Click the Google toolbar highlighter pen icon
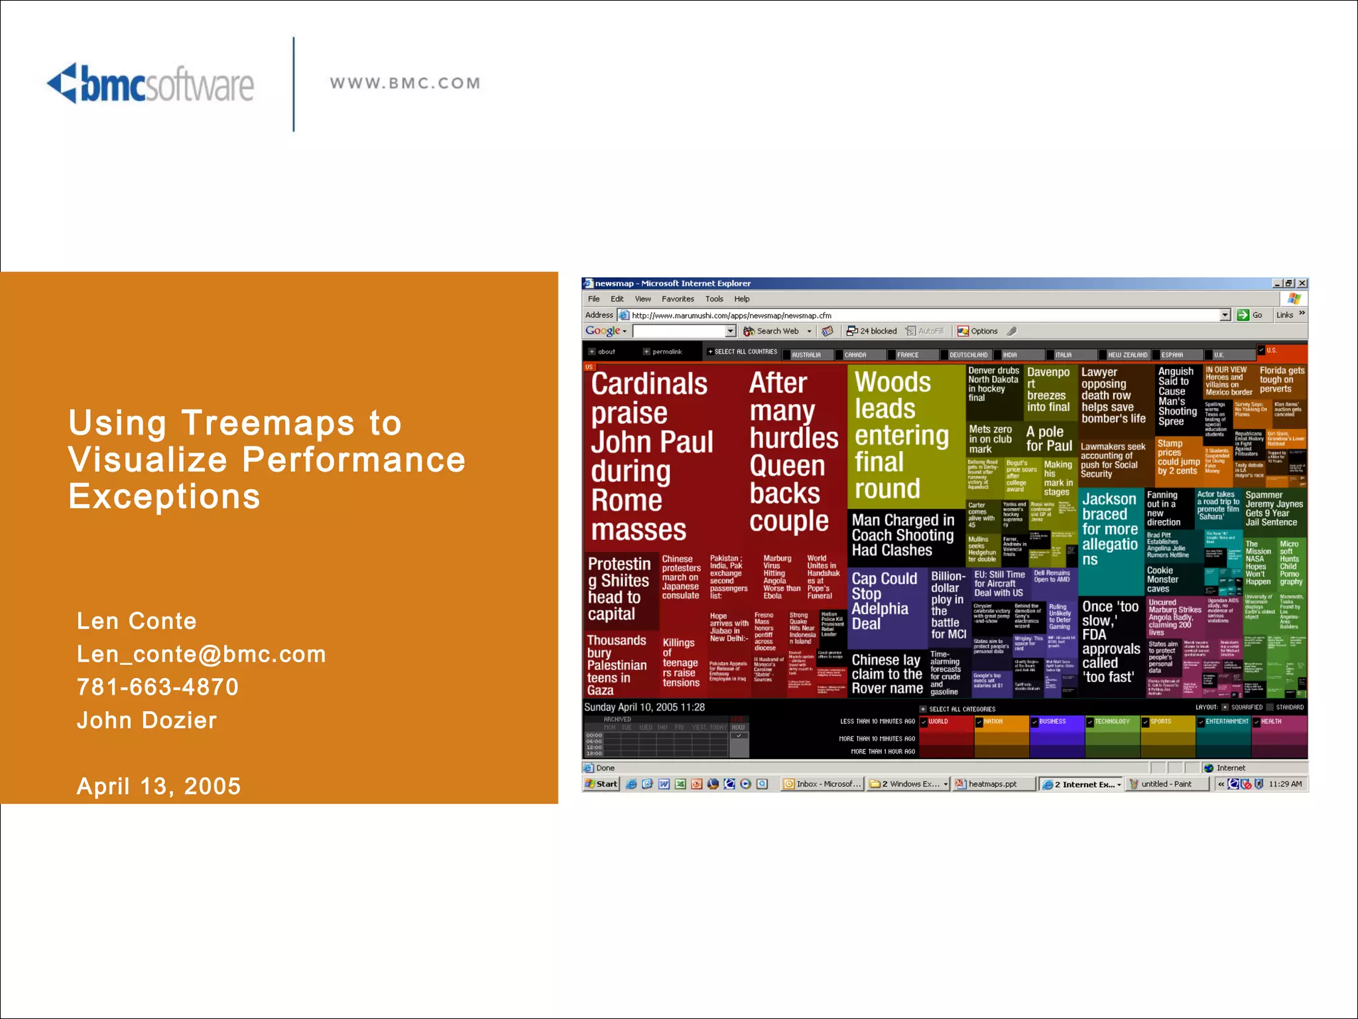The width and height of the screenshot is (1358, 1019). point(1011,331)
